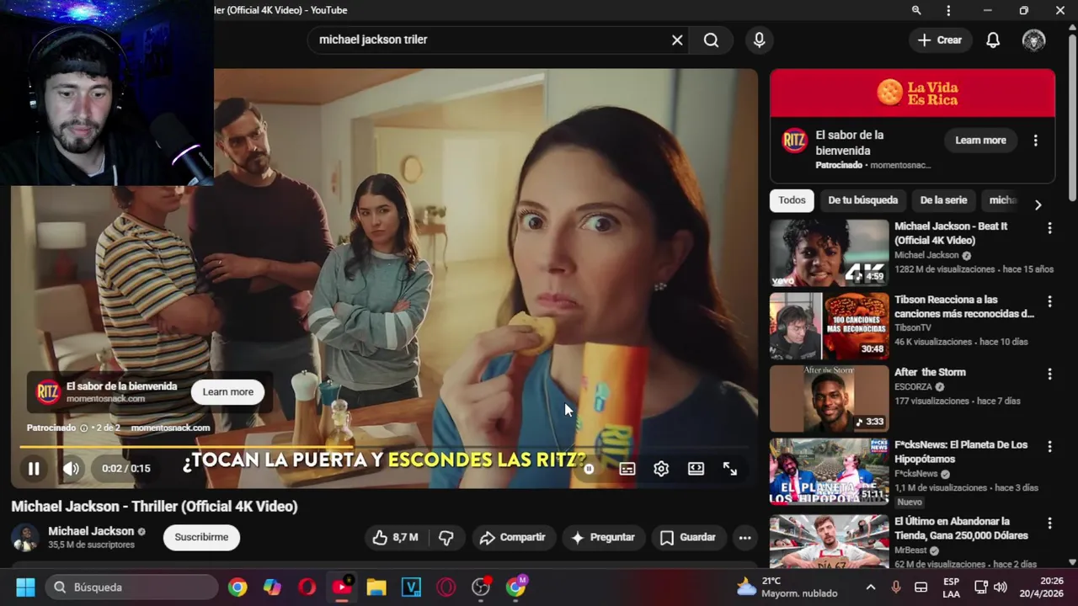1078x606 pixels.
Task: Switch to theater mode view
Action: tap(696, 469)
